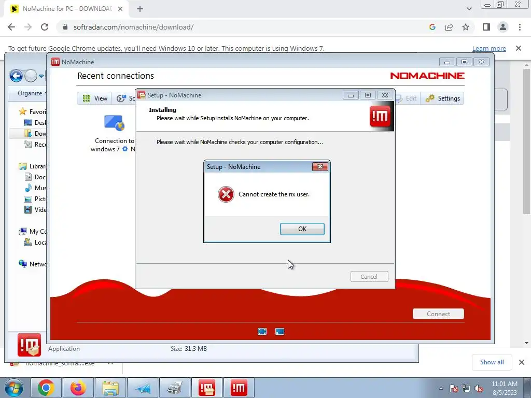The height and width of the screenshot is (398, 531).
Task: Toggle Chrome side panel
Action: coord(486,27)
